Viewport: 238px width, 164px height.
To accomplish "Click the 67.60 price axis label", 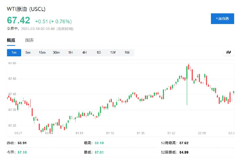I will pyautogui.click(x=12, y=63).
